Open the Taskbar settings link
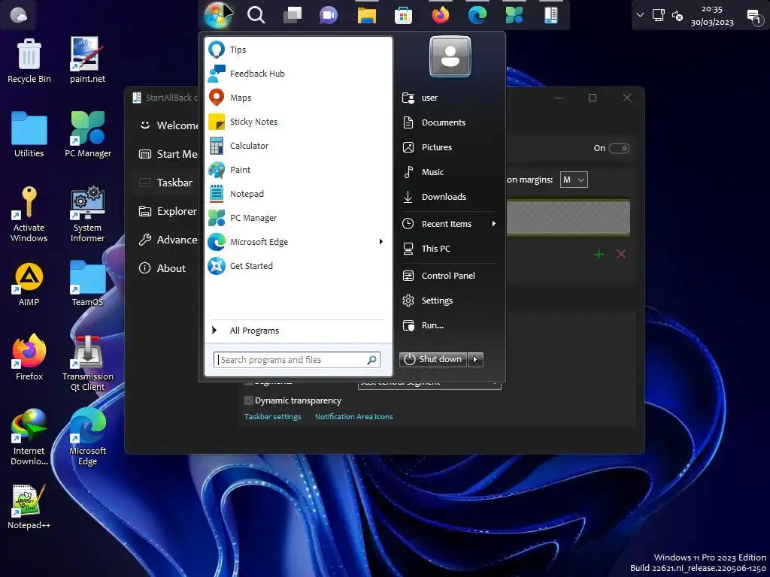The image size is (770, 577). [x=272, y=416]
